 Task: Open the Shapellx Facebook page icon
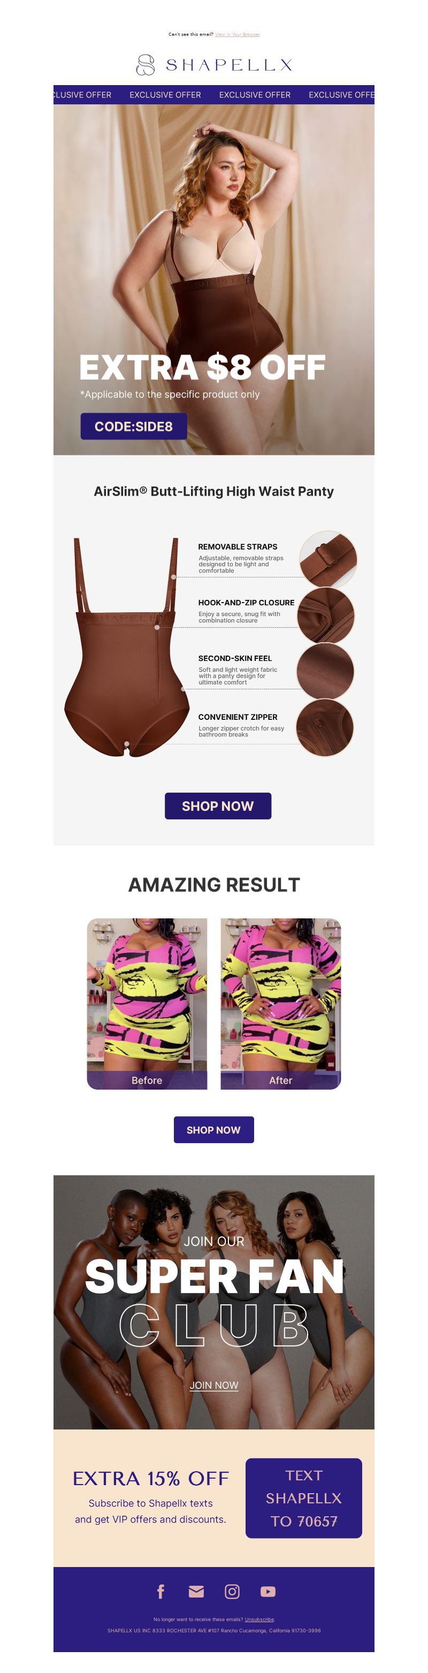click(160, 1591)
